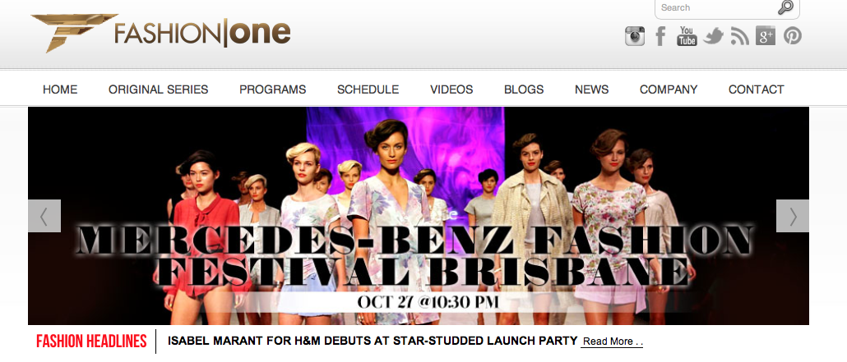The width and height of the screenshot is (847, 362).
Task: Click the magnifying glass search icon
Action: [x=785, y=7]
